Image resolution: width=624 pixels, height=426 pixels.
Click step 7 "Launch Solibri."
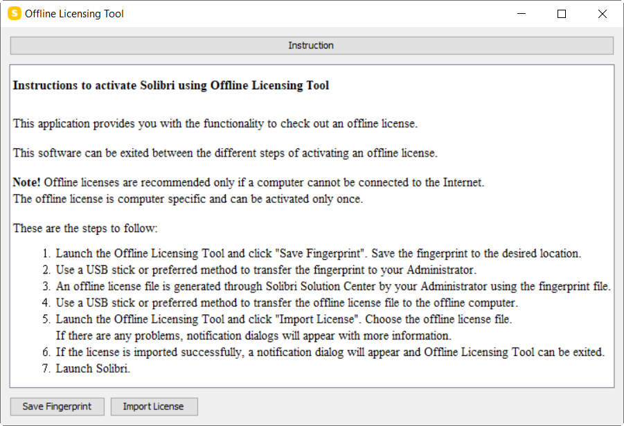[x=93, y=369]
